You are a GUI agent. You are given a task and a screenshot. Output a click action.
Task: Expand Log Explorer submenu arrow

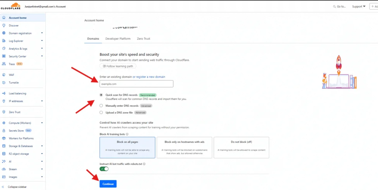(42, 41)
